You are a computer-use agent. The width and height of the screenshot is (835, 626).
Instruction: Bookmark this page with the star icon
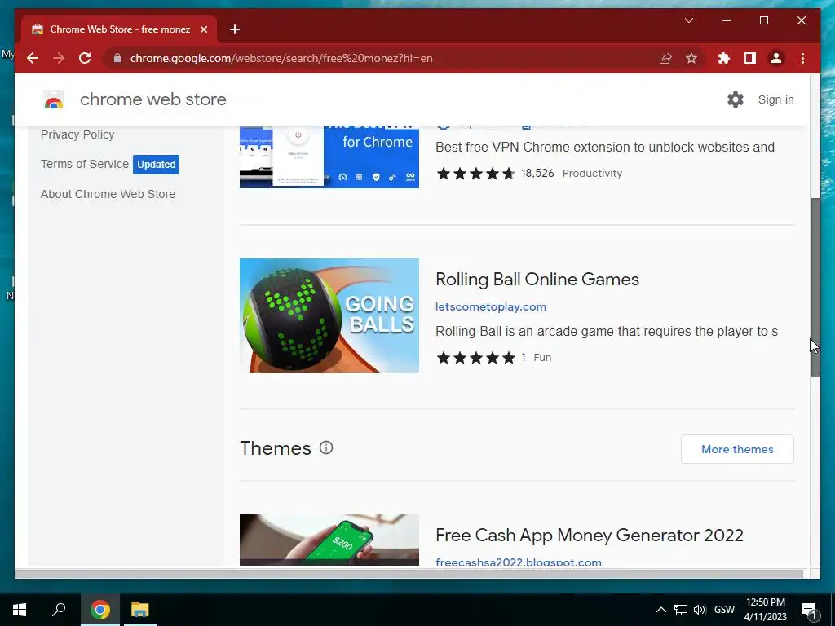click(691, 58)
